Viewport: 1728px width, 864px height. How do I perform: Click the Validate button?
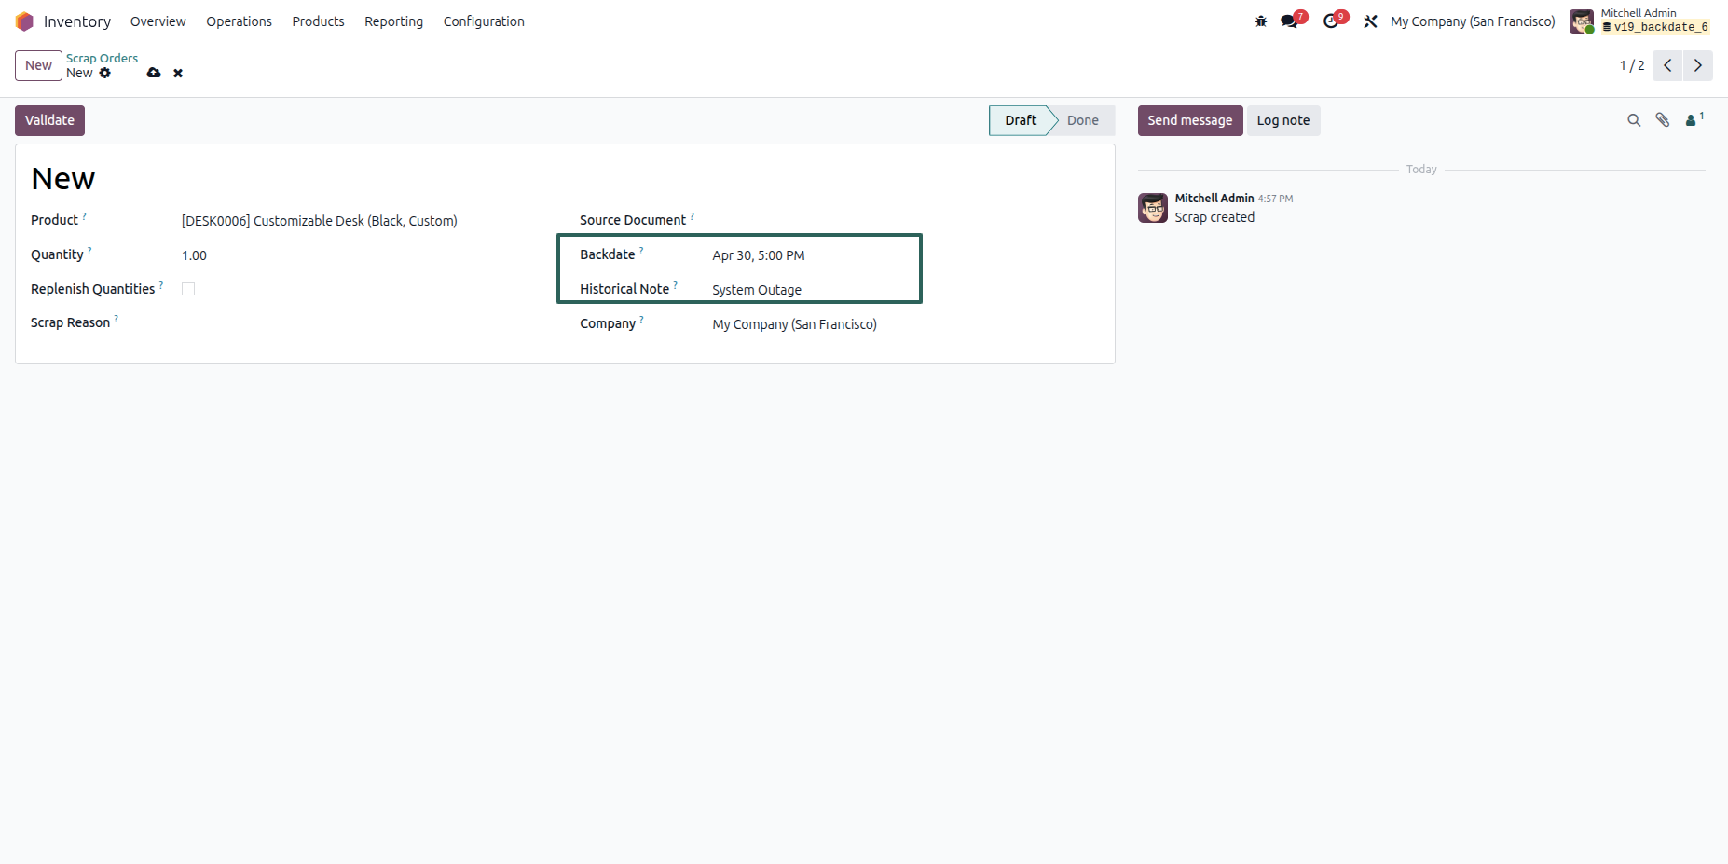[x=49, y=120]
